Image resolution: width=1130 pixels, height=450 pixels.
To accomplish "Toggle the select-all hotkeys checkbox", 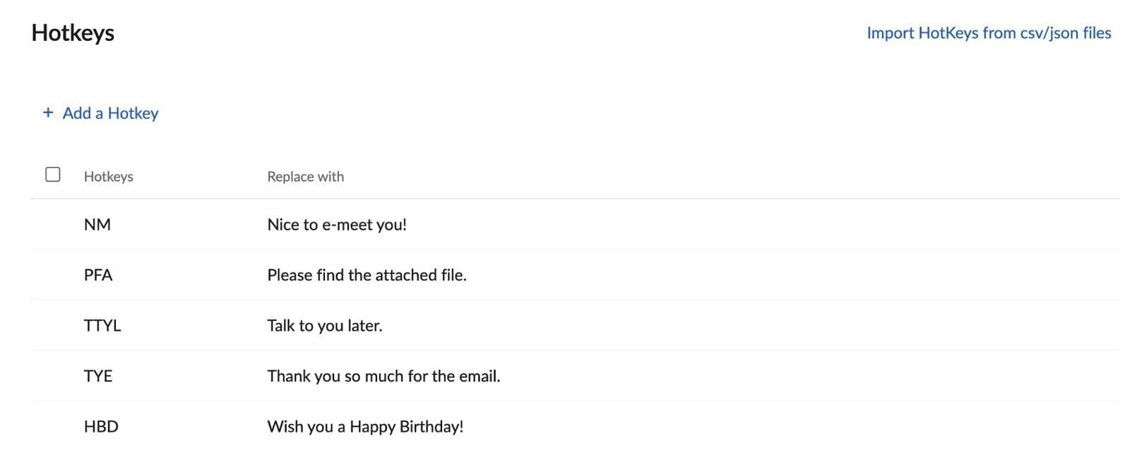I will tap(53, 174).
